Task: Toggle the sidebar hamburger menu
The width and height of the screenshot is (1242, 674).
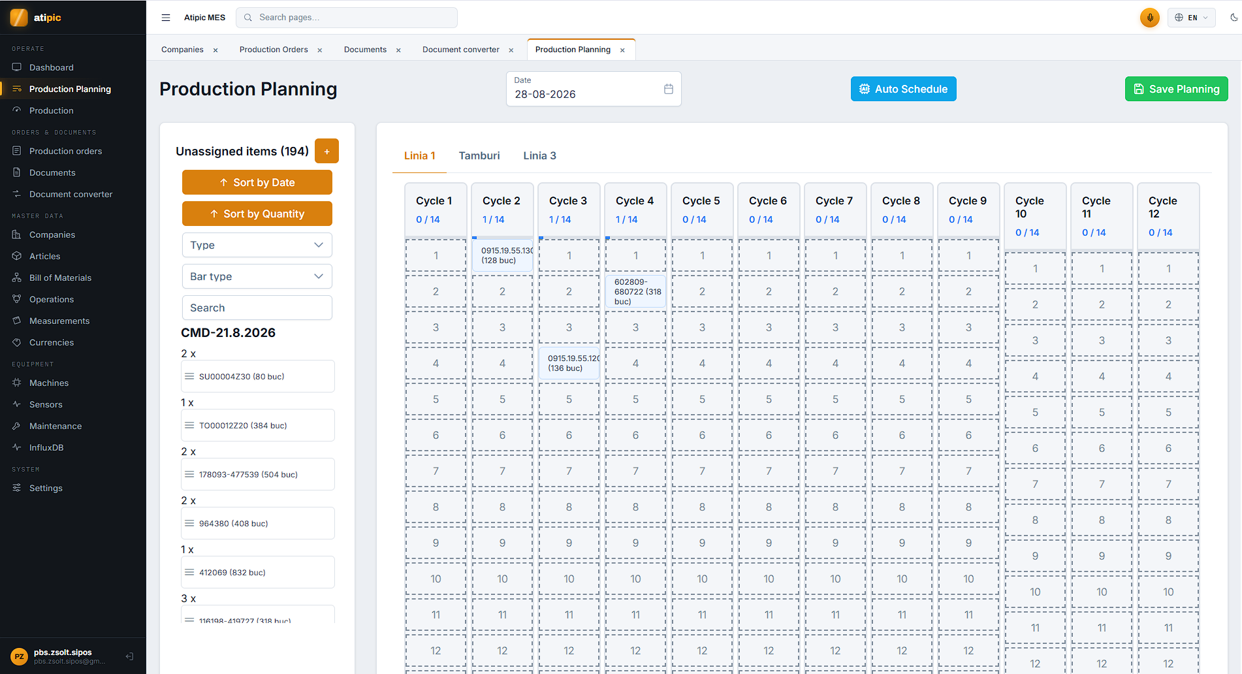Action: 166,18
